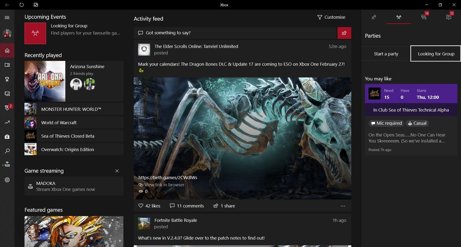Screen dimensions: 461x247
Task: Open the Settings gear icon
Action: [7, 179]
